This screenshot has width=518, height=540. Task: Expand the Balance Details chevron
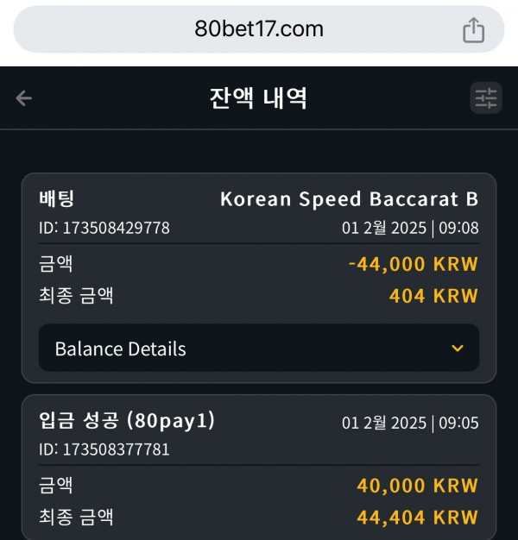[458, 348]
